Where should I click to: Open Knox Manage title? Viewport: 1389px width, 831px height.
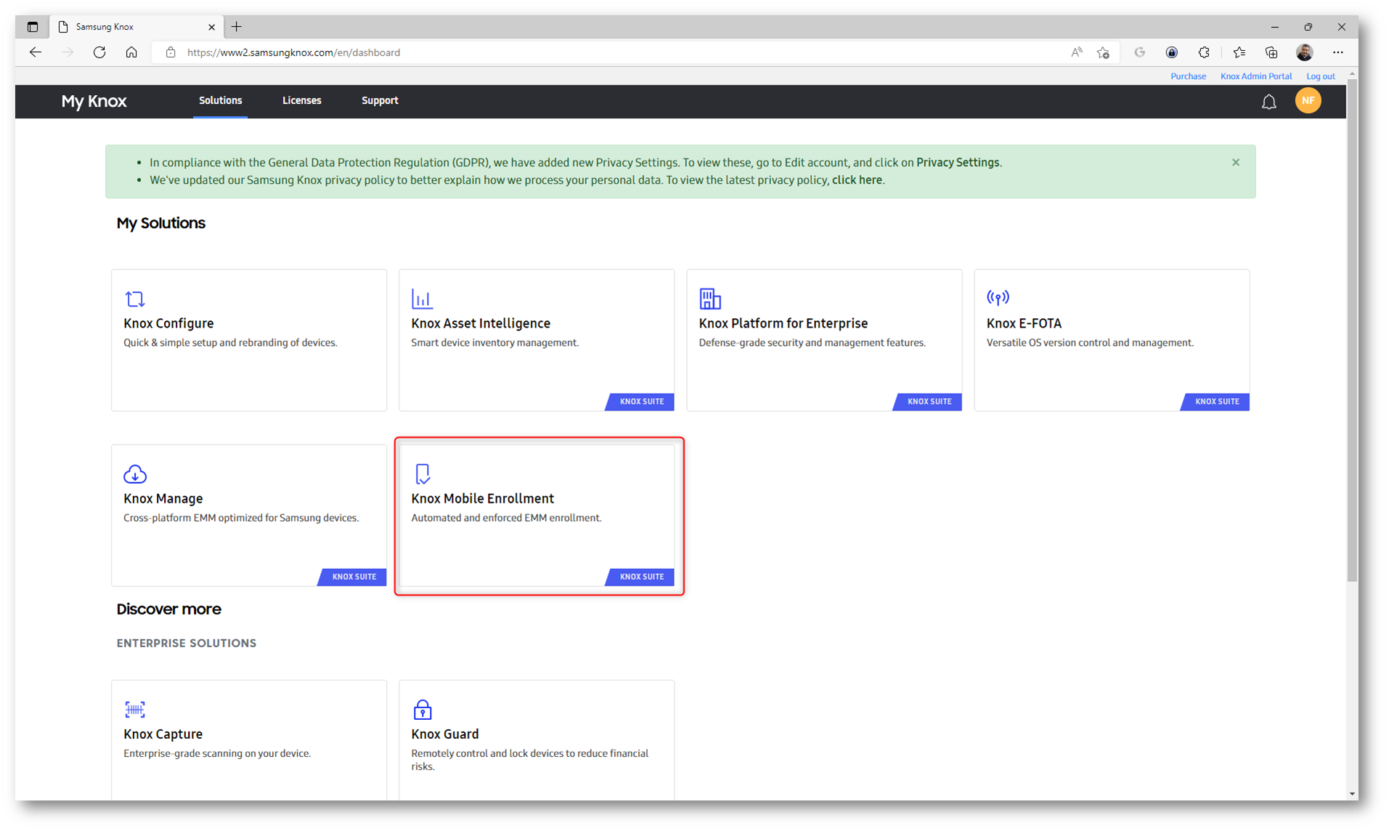pos(163,498)
